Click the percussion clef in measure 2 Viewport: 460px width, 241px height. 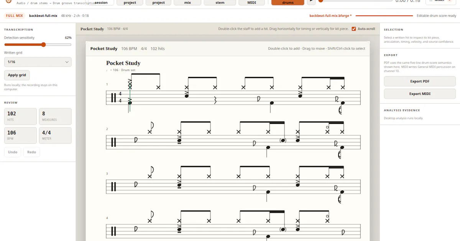pyautogui.click(x=113, y=142)
